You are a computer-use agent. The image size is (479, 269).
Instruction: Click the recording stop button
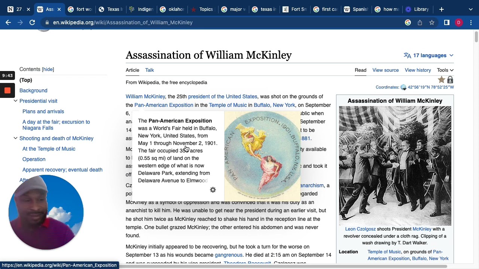(x=7, y=90)
